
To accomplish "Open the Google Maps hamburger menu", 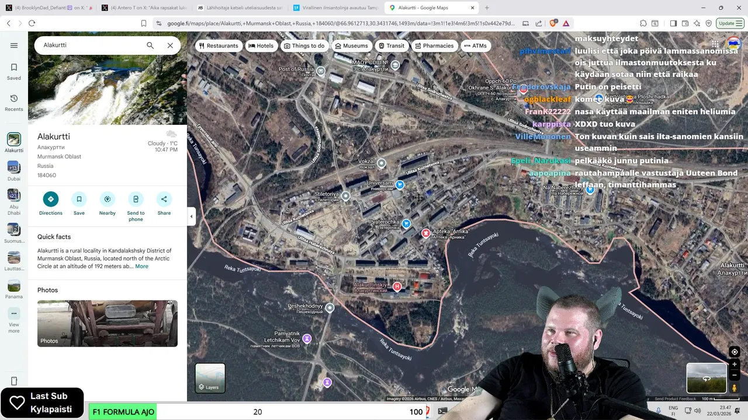I will point(14,45).
